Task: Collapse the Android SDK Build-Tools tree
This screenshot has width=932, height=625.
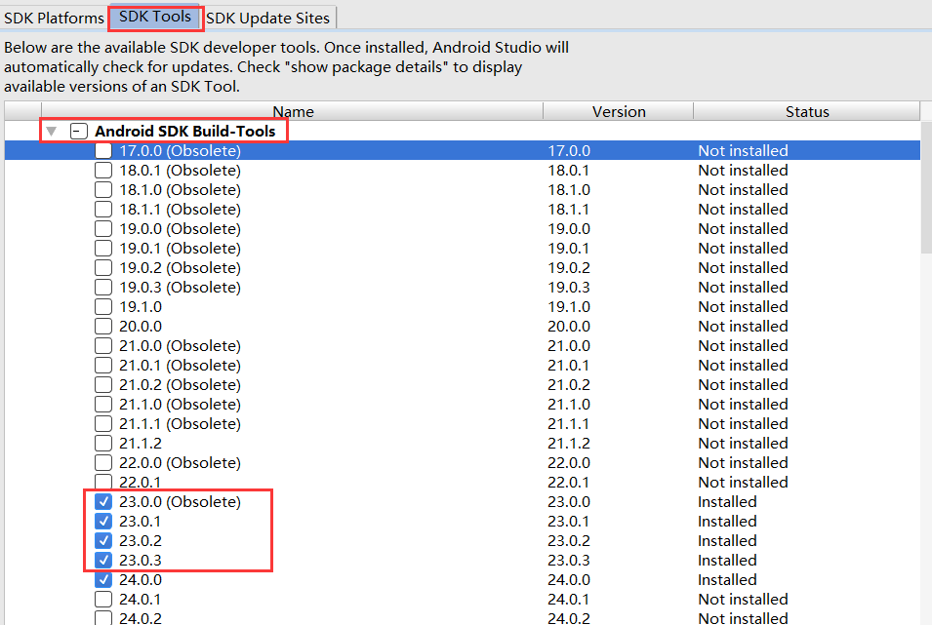Action: click(x=52, y=132)
